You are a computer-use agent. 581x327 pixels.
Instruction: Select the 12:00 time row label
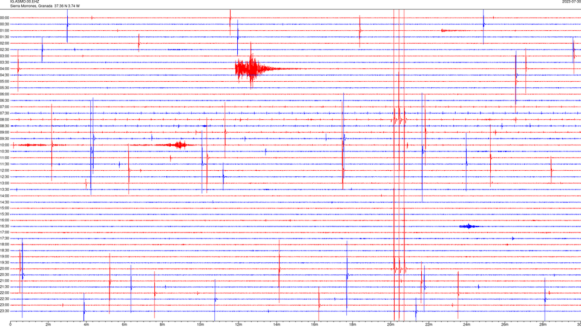(x=5, y=170)
